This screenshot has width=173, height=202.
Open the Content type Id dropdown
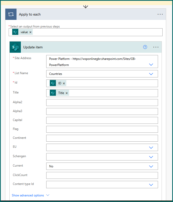[151, 185]
